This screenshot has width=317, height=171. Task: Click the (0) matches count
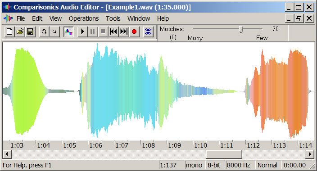click(173, 37)
